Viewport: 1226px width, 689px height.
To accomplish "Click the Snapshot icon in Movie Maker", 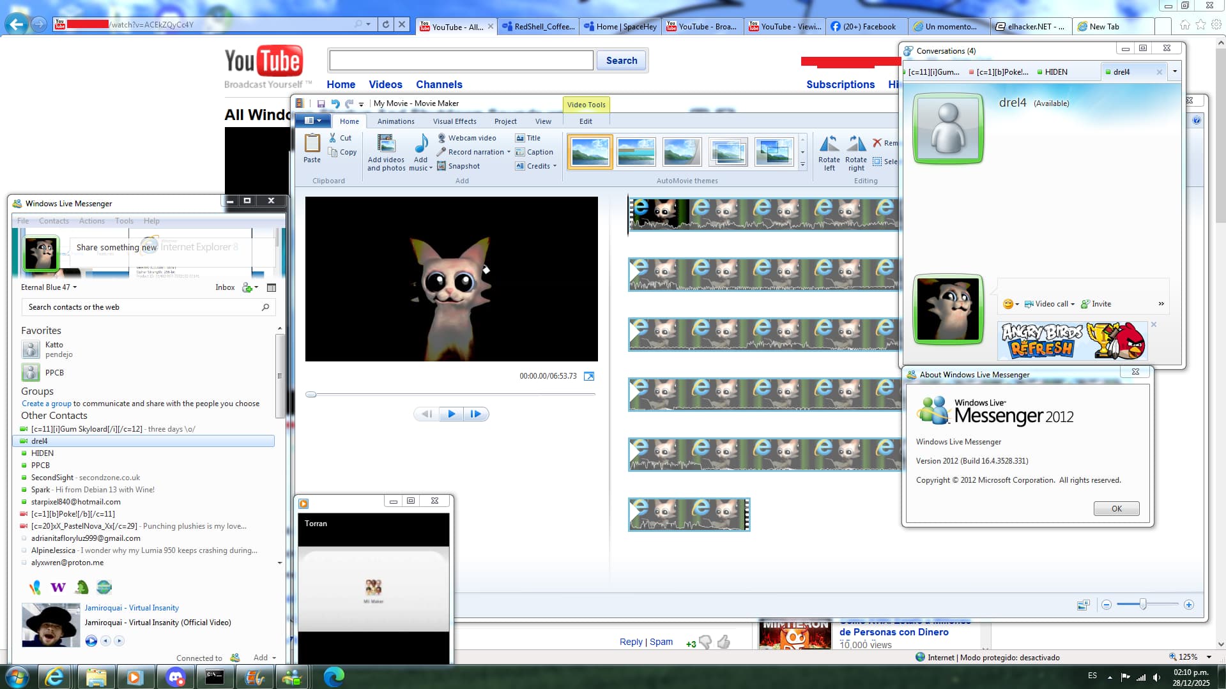I will coord(441,166).
